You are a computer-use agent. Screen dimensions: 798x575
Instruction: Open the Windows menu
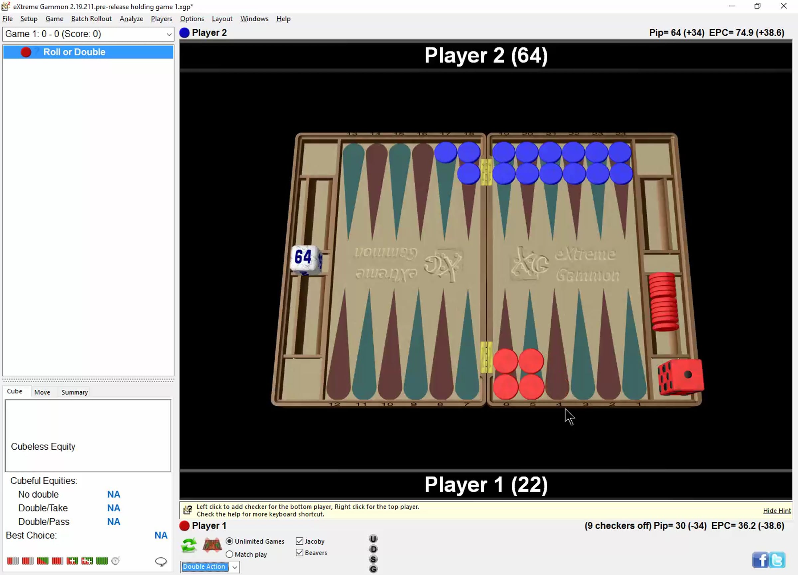pos(254,19)
